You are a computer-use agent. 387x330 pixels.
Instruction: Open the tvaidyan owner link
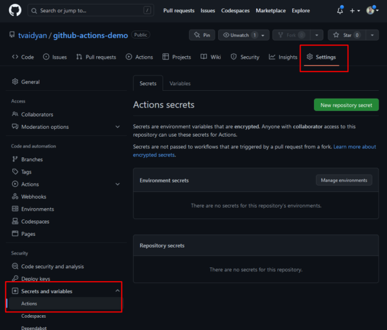pyautogui.click(x=32, y=35)
